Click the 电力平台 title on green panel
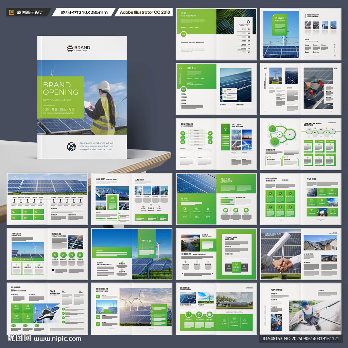This screenshot has width=348, height=348. pos(146,241)
